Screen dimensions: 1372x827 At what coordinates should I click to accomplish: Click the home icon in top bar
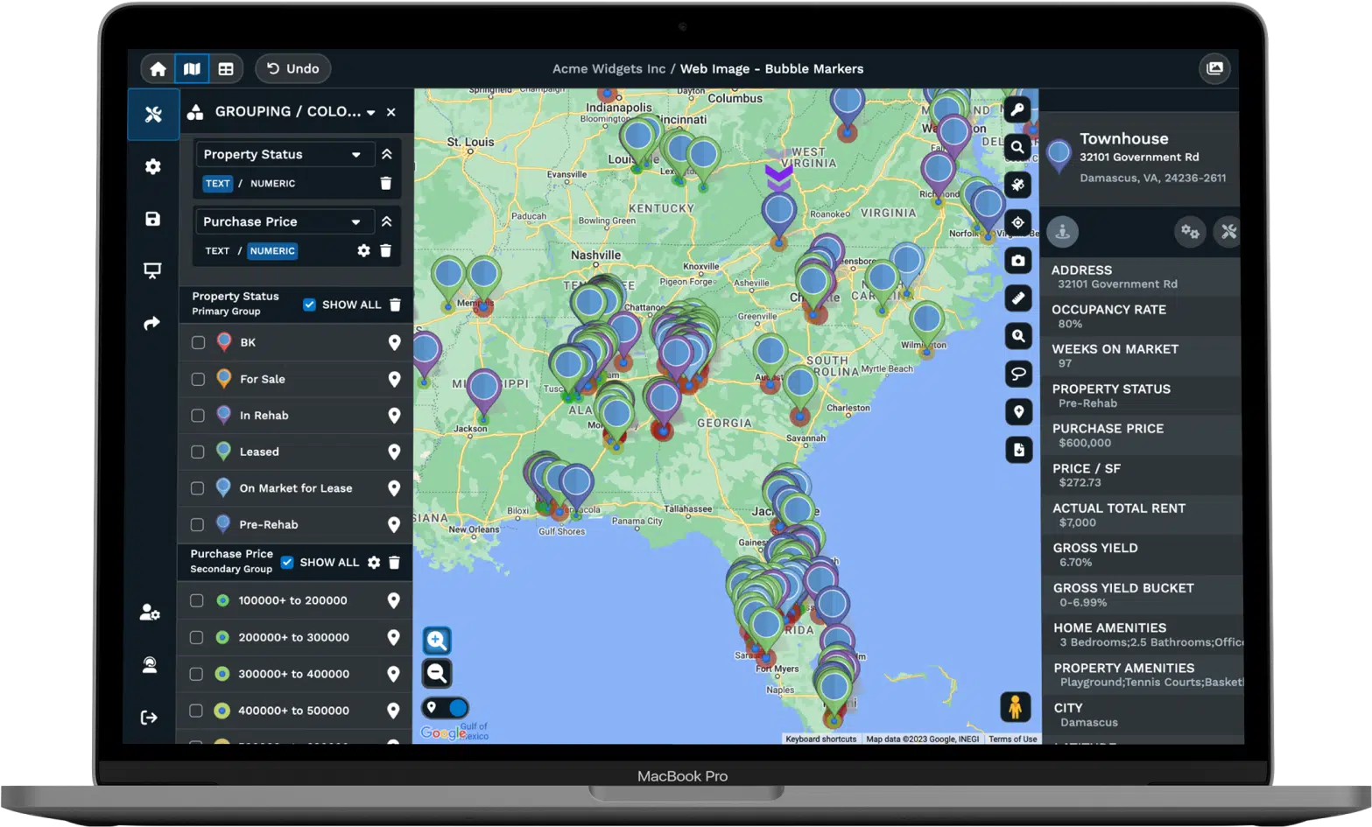tap(158, 69)
